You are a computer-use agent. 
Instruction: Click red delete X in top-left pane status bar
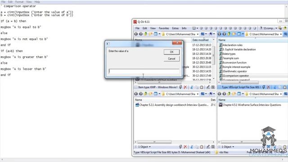point(185,87)
